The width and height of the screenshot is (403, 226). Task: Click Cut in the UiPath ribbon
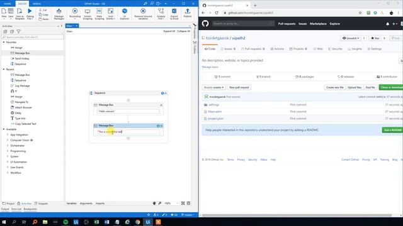(x=43, y=10)
